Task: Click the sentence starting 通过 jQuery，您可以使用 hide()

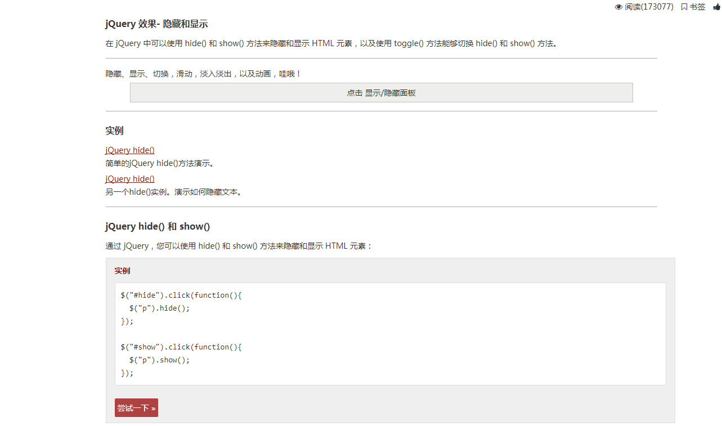Action: (x=239, y=246)
